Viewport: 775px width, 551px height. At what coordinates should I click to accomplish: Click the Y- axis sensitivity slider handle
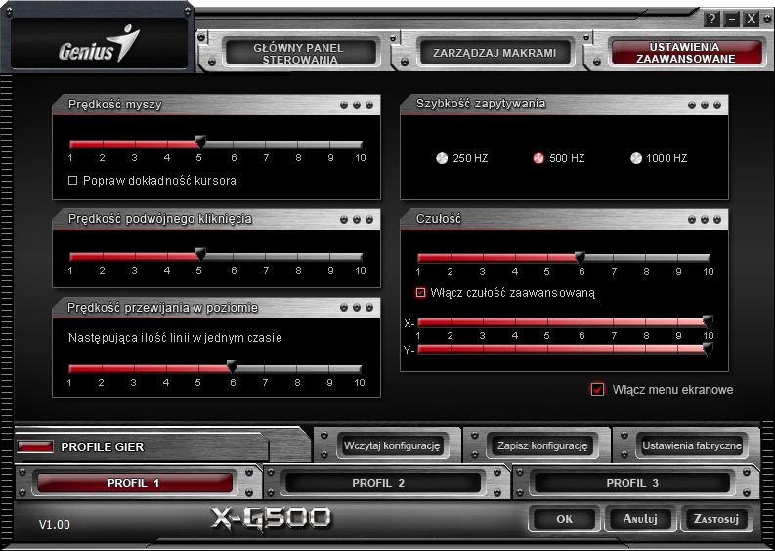tap(708, 349)
